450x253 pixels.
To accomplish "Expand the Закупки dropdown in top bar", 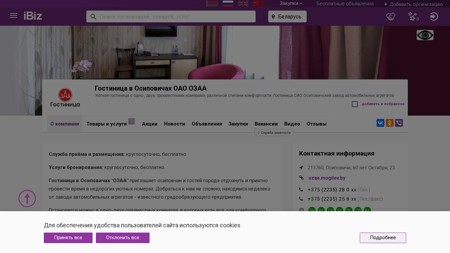I will click(x=291, y=3).
